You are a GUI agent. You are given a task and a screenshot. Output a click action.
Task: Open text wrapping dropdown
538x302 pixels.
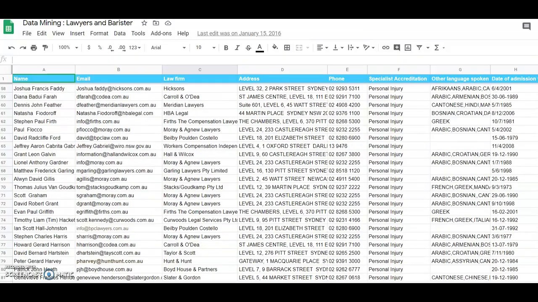pyautogui.click(x=353, y=47)
